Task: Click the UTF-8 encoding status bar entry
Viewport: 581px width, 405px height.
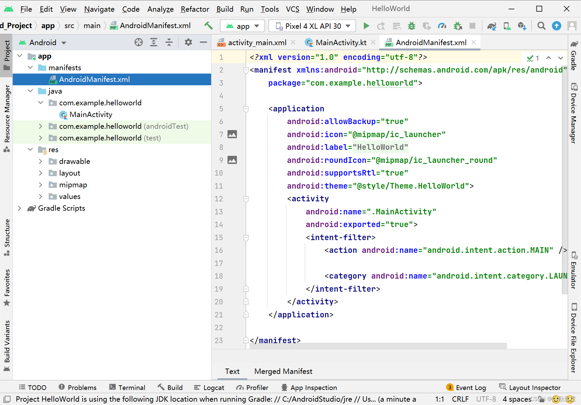Action: click(x=486, y=399)
